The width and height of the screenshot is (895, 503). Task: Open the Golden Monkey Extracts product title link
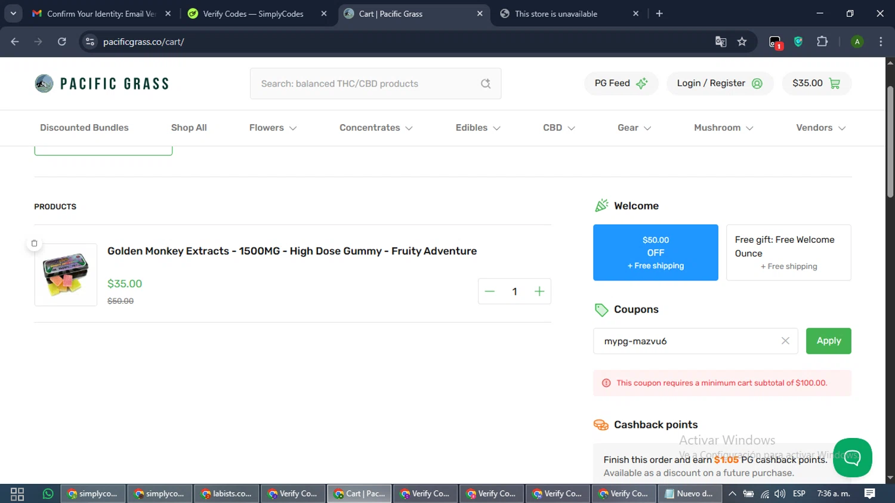click(292, 251)
